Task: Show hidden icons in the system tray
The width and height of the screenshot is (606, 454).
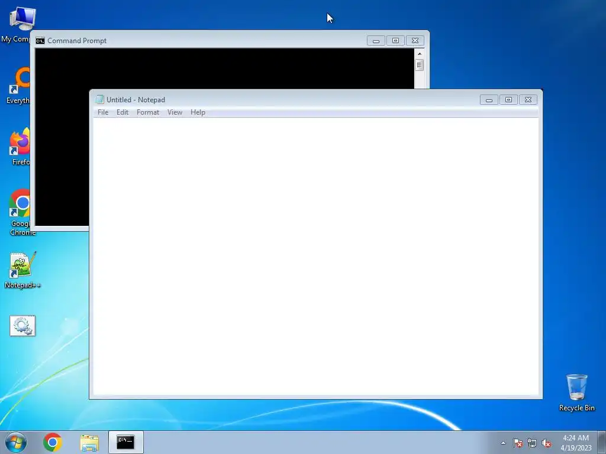Action: (x=503, y=443)
